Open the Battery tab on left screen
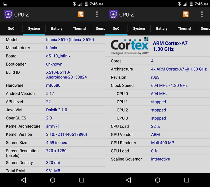The image size is (210, 187). click(57, 28)
